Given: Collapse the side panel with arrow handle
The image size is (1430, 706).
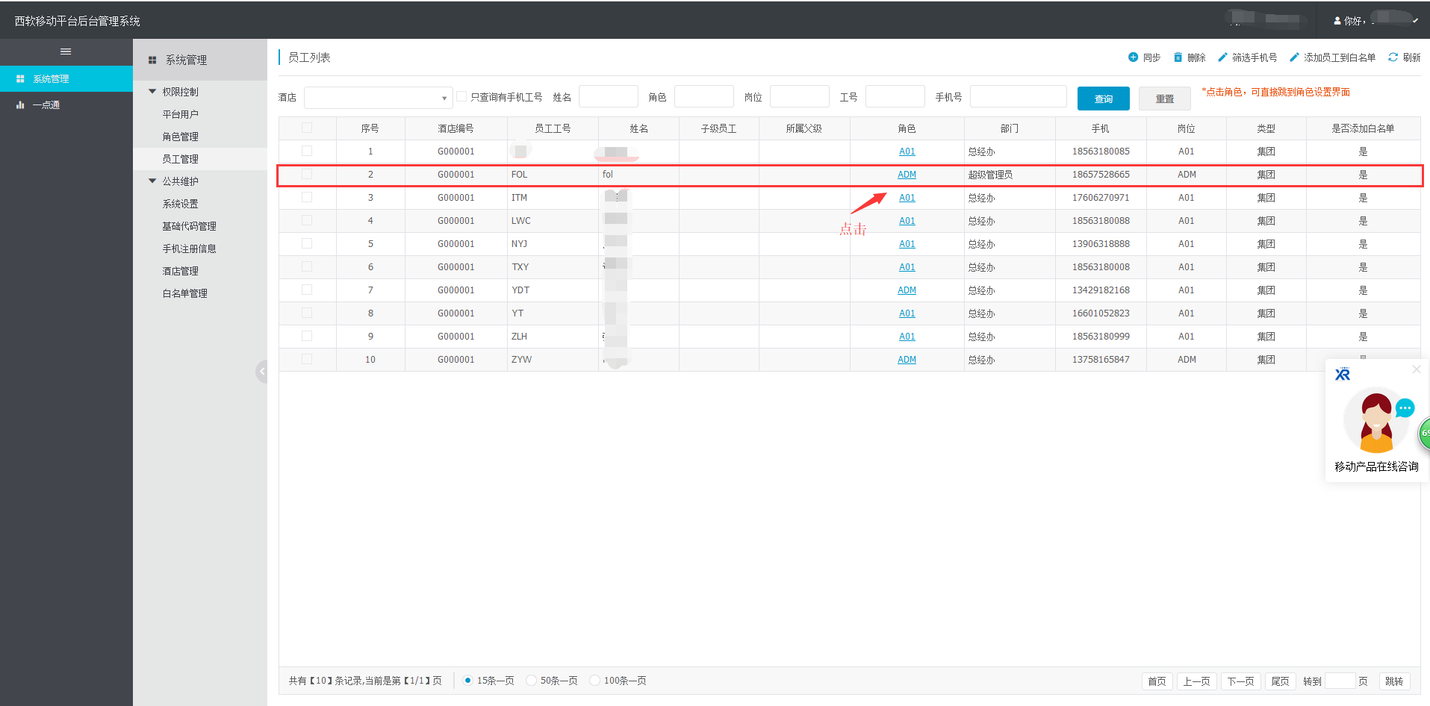Looking at the screenshot, I should pos(261,371).
